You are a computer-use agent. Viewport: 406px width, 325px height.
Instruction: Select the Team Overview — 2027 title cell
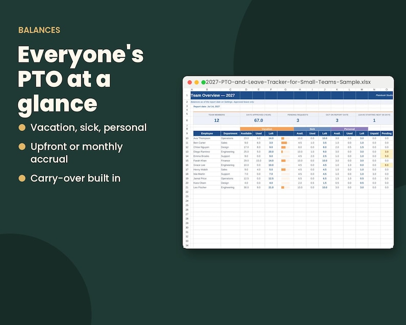tap(215, 95)
